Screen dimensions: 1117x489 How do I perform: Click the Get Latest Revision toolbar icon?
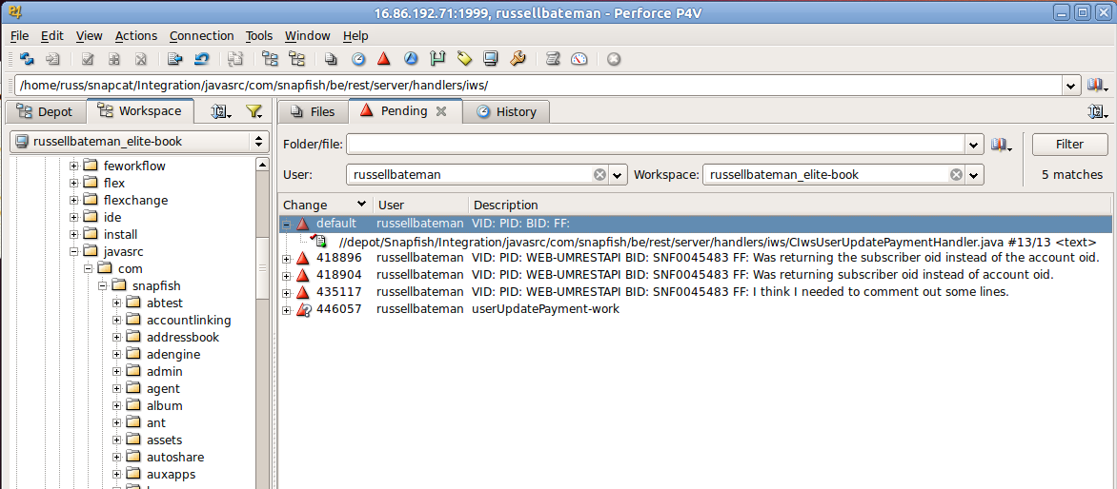[52, 59]
